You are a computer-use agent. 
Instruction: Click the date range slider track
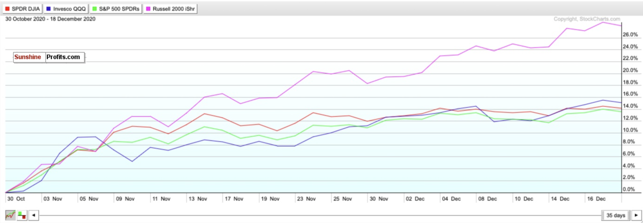[x=320, y=215]
